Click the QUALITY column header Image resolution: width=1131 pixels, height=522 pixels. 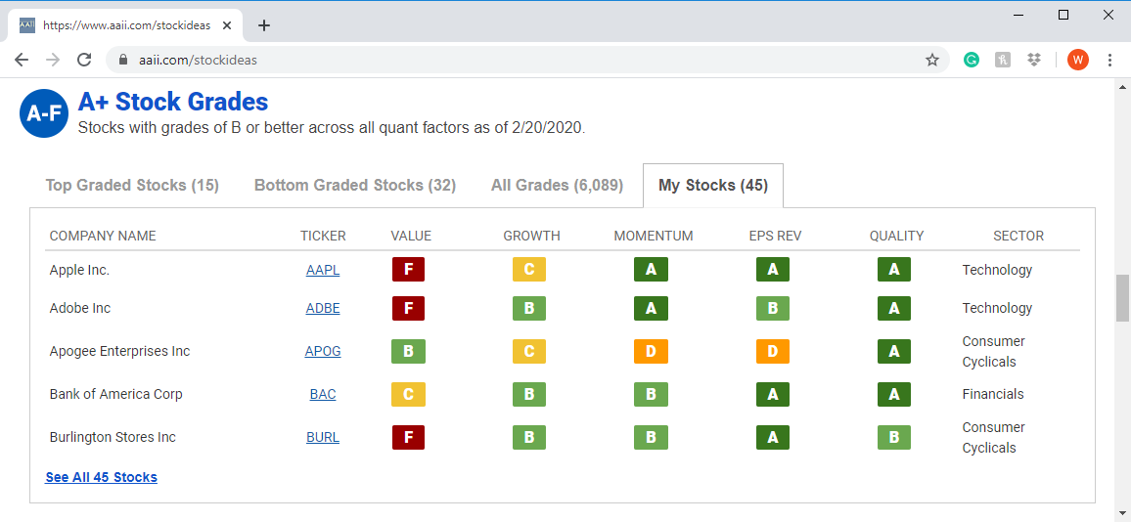(x=896, y=236)
